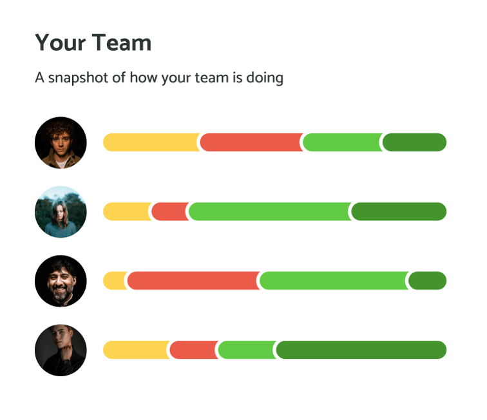Click tiny yellow segment in bearded man's bar
Screen dimensions: 487x420
pos(115,281)
